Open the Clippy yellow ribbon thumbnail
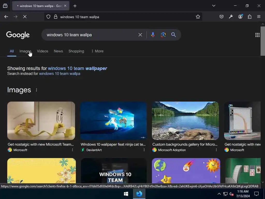The width and height of the screenshot is (265, 199). [x=41, y=121]
